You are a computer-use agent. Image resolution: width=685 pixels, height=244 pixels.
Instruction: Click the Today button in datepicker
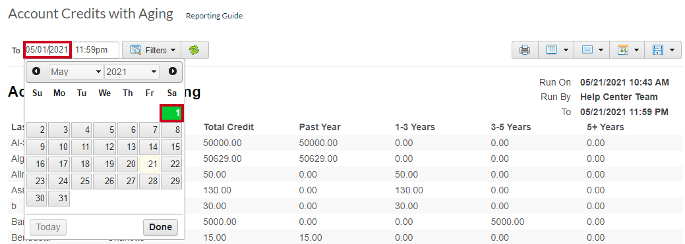click(48, 227)
